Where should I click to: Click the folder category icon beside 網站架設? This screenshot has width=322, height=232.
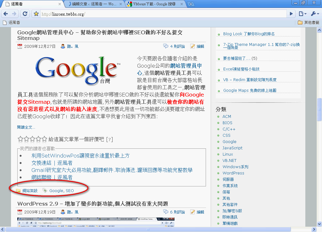pyautogui.click(x=18, y=191)
